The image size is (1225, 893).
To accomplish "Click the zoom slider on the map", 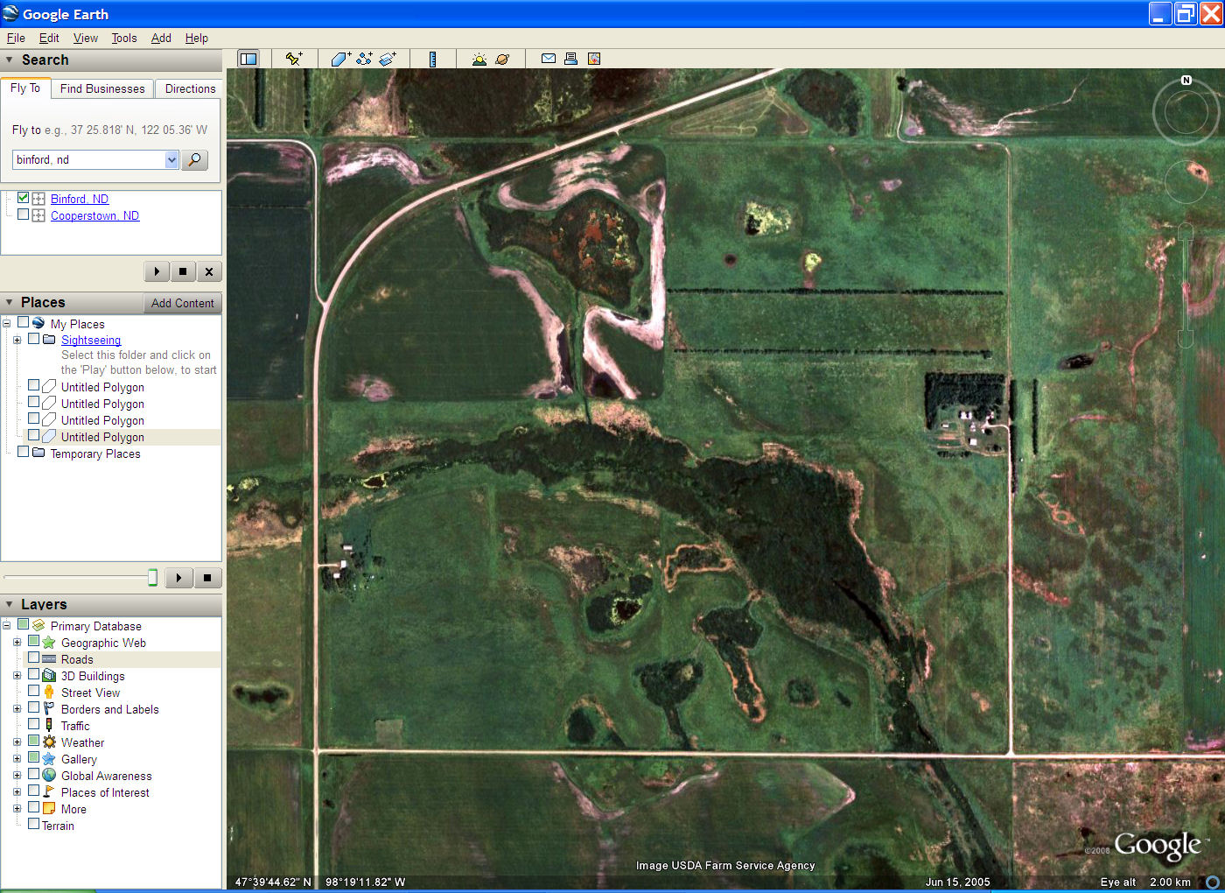I will click(1186, 285).
